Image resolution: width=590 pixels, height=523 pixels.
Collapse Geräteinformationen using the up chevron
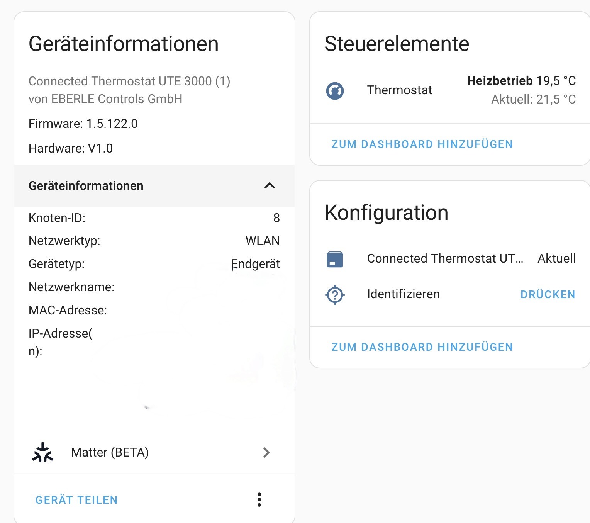[270, 186]
